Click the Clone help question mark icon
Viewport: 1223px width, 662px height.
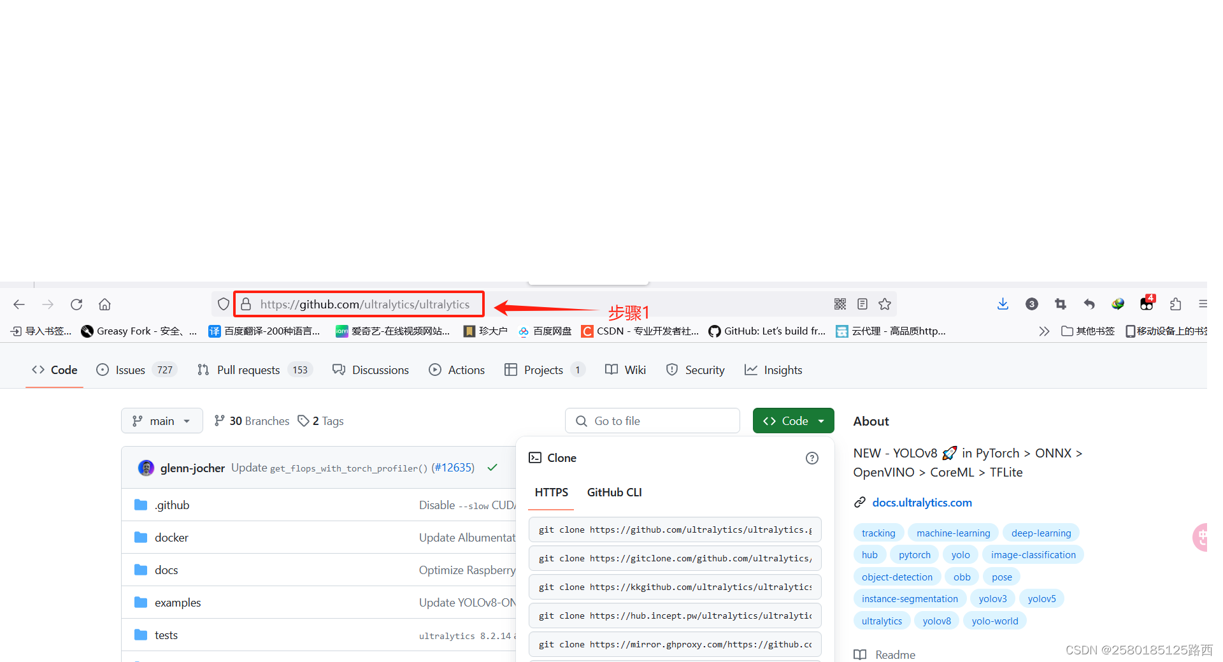pos(812,458)
